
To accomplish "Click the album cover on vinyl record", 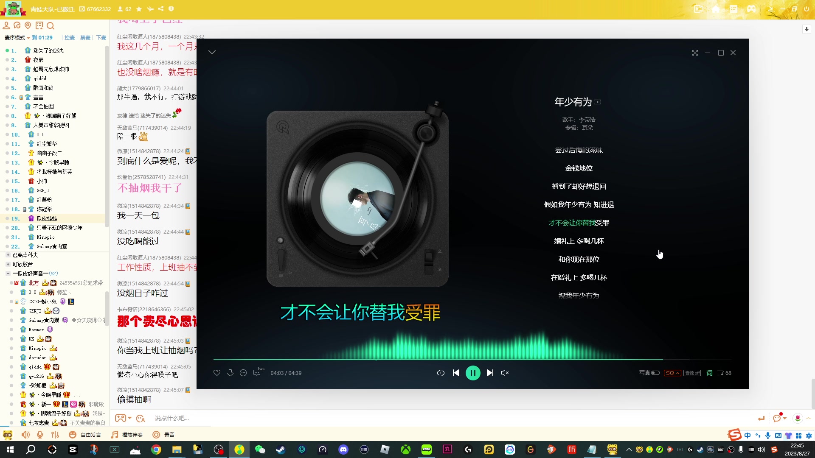I will (357, 198).
